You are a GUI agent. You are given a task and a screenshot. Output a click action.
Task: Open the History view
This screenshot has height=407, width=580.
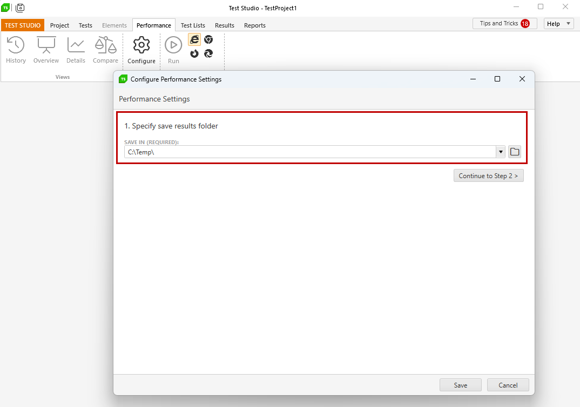(x=16, y=50)
